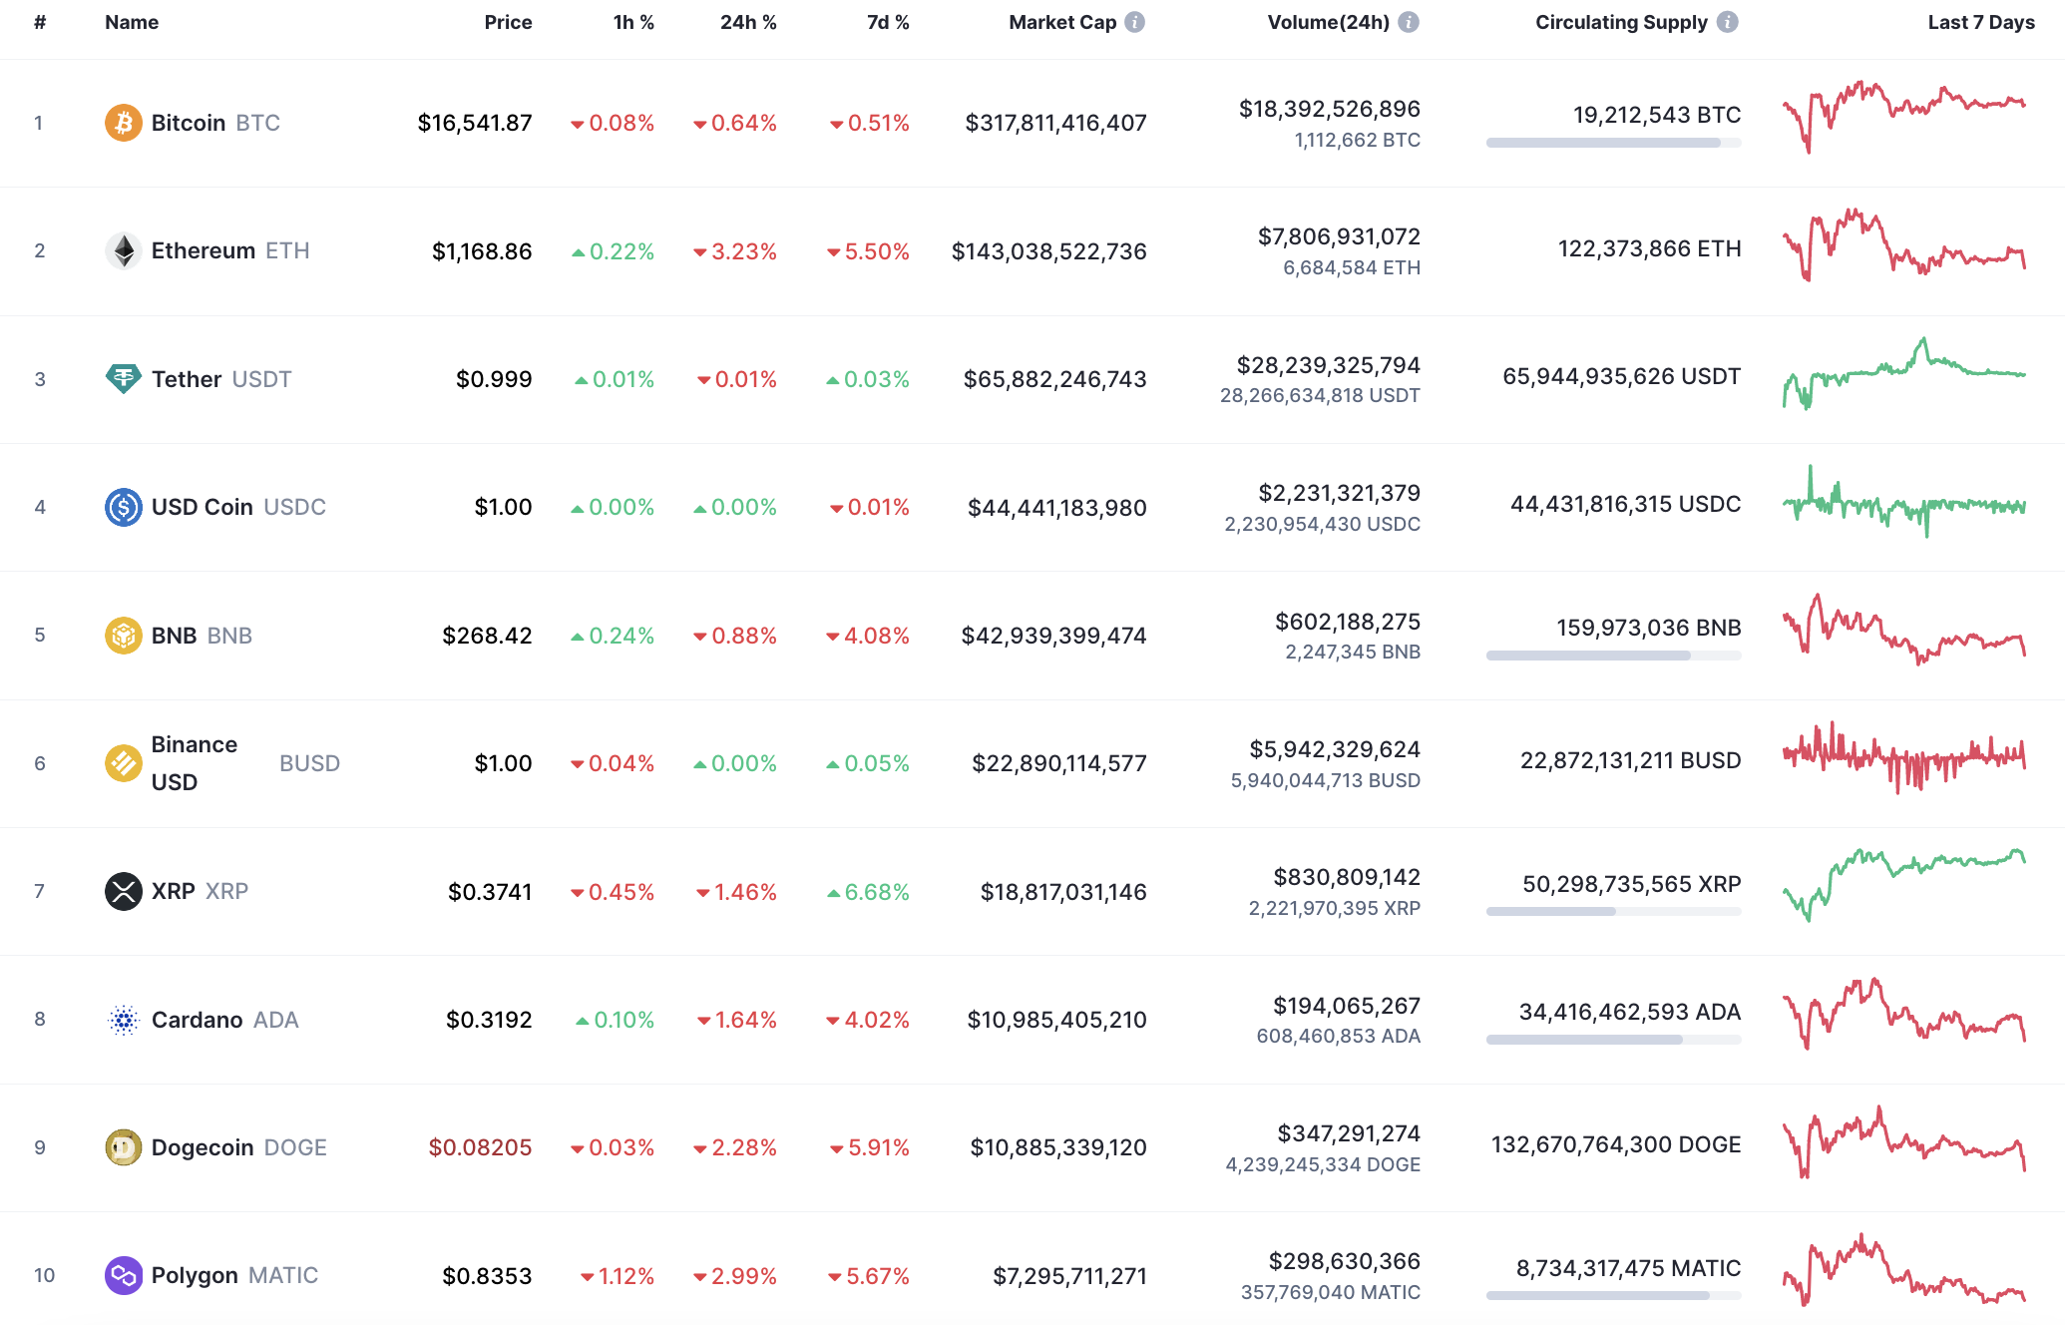This screenshot has width=2065, height=1325.
Task: Click the XRP coin logo
Action: [x=123, y=891]
